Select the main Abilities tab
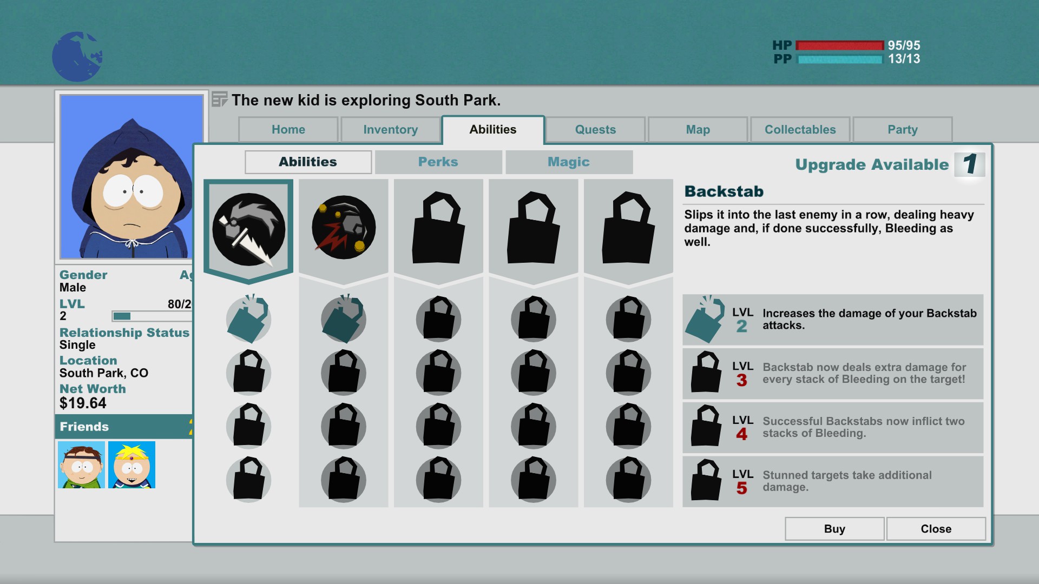Viewport: 1039px width, 584px height. click(x=493, y=130)
